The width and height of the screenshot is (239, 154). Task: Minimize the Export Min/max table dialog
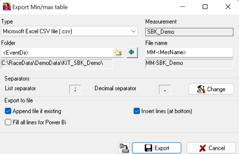click(183, 7)
